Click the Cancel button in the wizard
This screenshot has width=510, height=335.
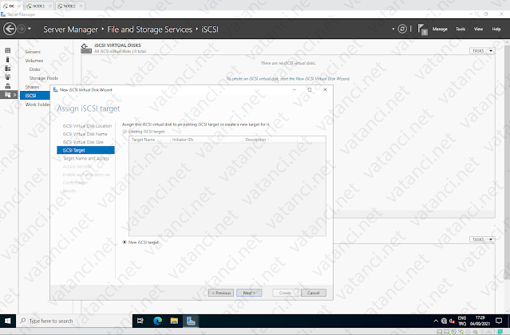click(x=313, y=293)
